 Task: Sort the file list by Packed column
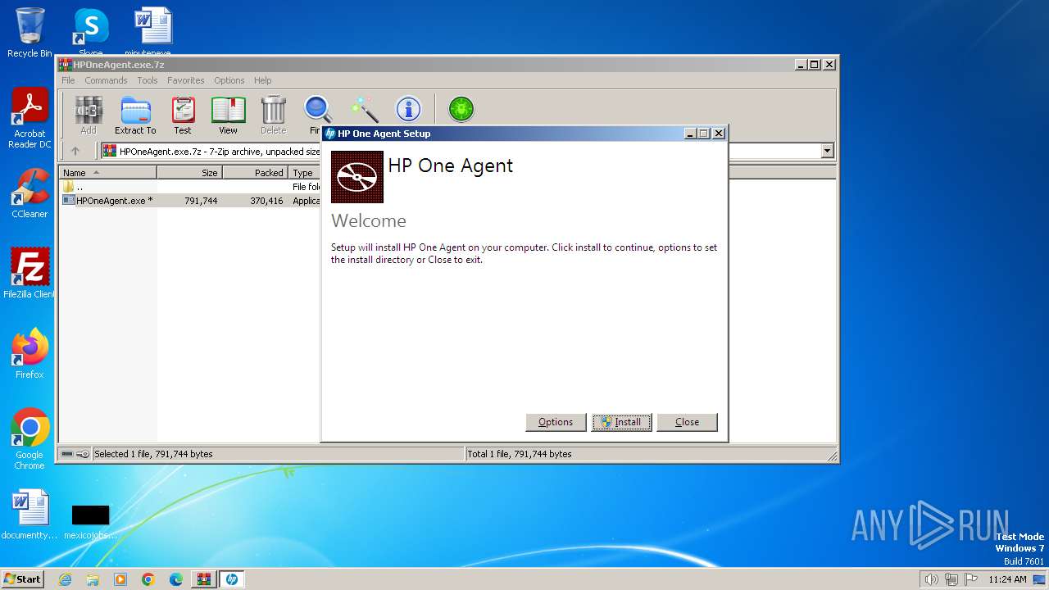(255, 173)
